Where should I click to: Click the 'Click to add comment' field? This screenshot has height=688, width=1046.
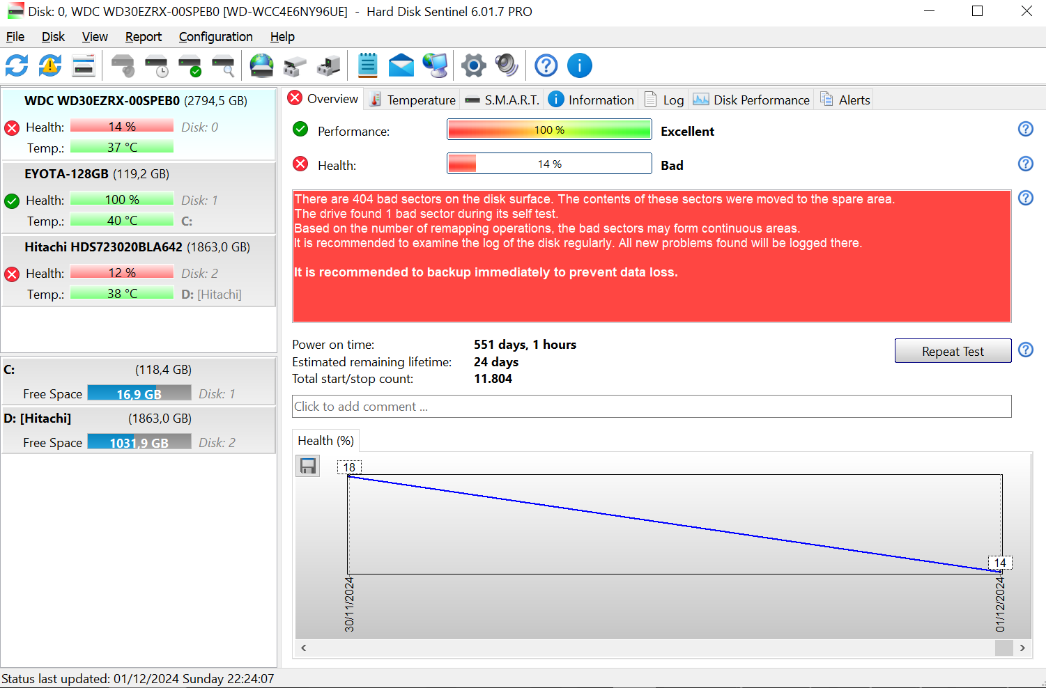[652, 407]
